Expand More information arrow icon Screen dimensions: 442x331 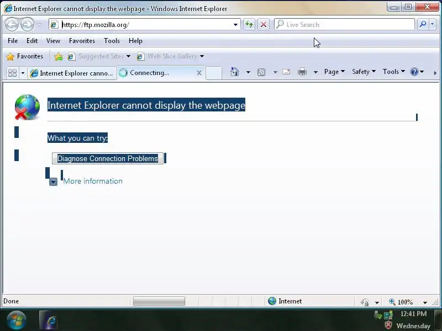(x=53, y=182)
